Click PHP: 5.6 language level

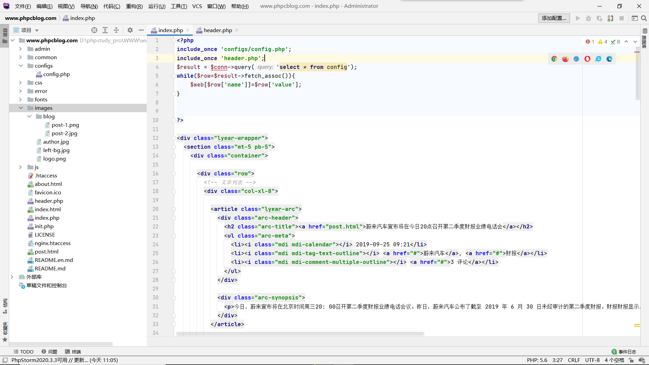click(x=537, y=360)
